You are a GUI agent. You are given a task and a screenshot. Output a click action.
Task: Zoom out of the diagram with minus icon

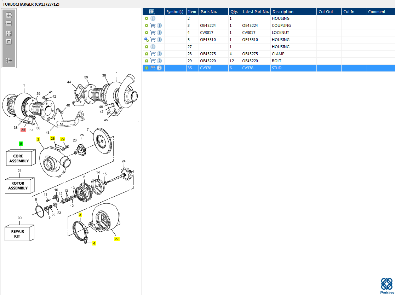tap(9, 23)
